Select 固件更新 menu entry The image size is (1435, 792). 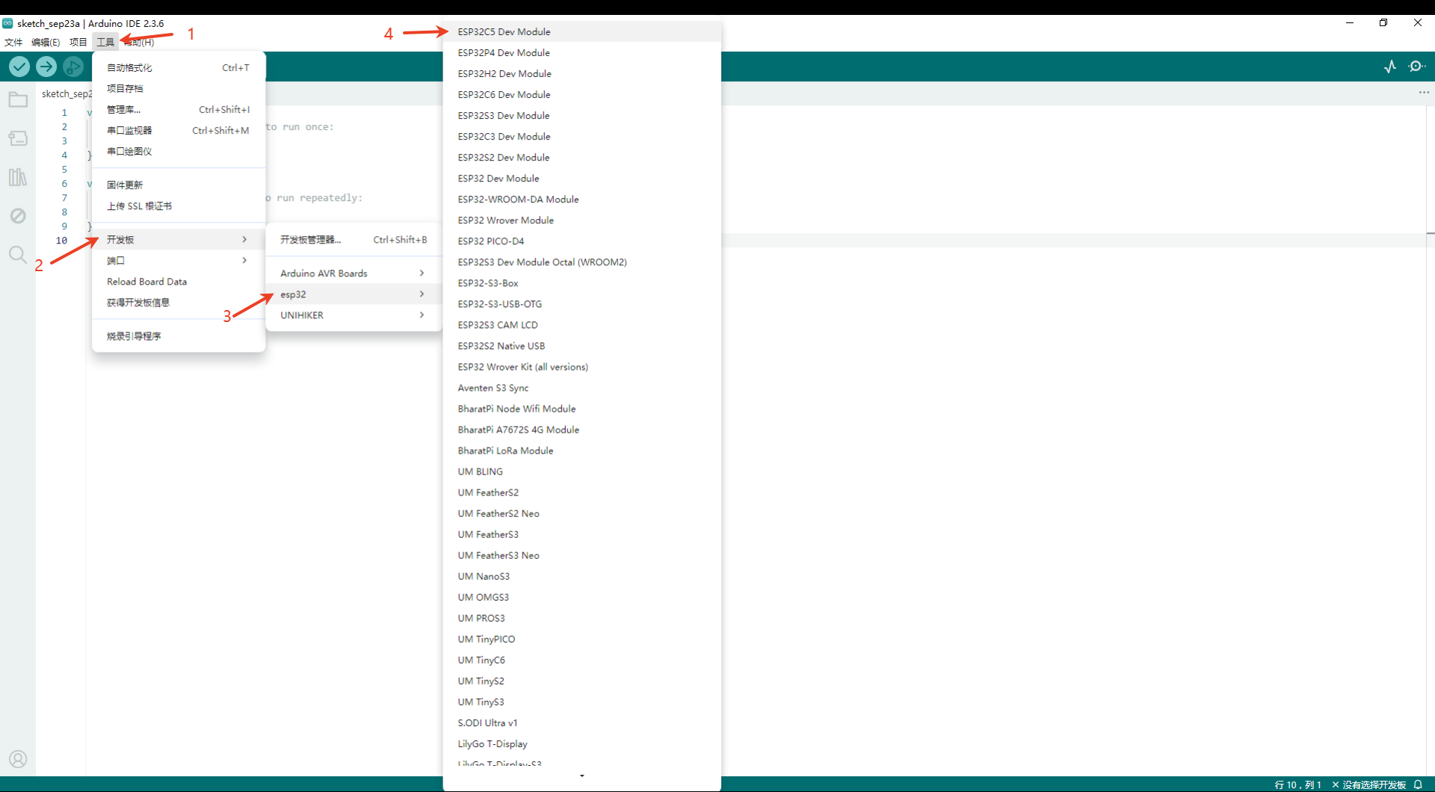[x=179, y=185]
